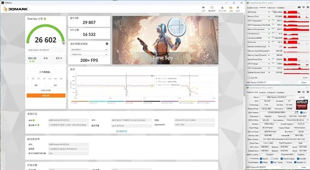Open the 1440p Ultra preset dropdown

[89, 54]
